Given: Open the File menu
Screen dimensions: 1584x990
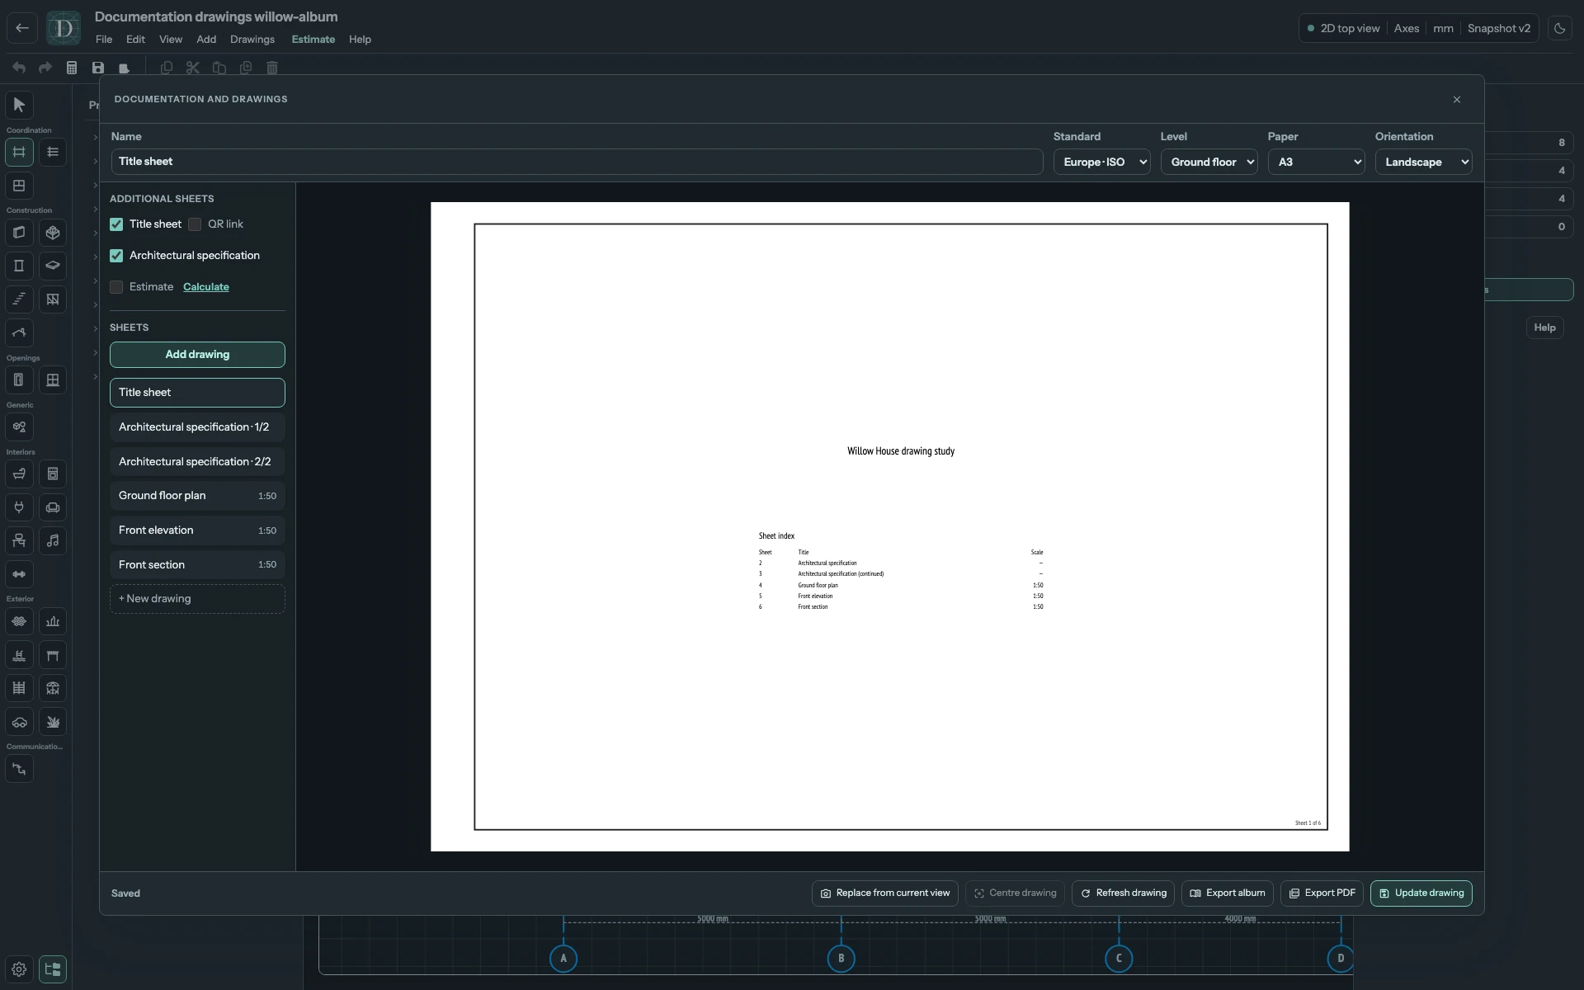Looking at the screenshot, I should [x=104, y=40].
